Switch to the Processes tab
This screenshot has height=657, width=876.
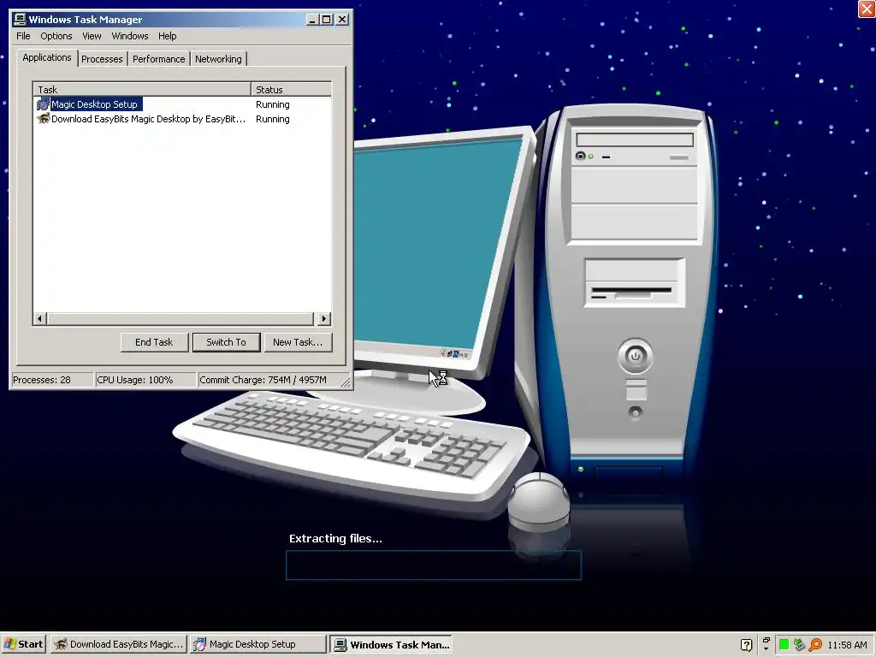point(102,59)
